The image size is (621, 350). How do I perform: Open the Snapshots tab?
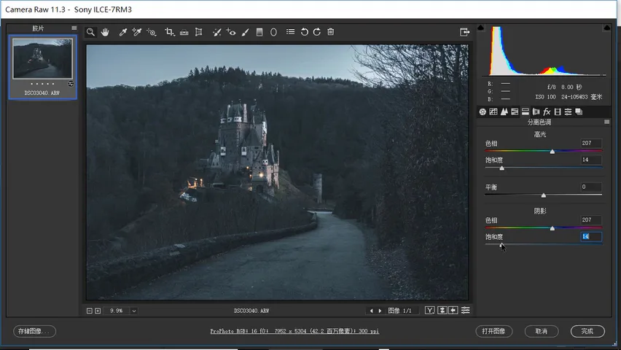pos(579,112)
